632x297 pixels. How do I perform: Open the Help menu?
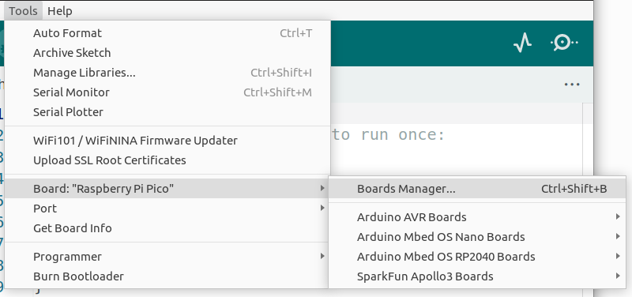point(60,11)
